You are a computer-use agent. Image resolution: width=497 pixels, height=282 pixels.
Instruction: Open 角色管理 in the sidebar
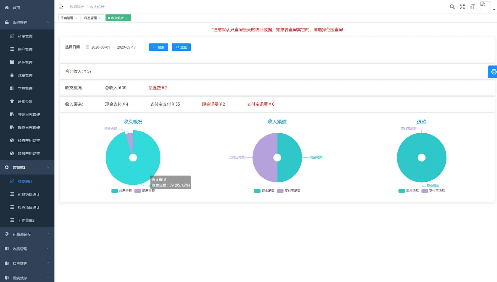pyautogui.click(x=27, y=62)
